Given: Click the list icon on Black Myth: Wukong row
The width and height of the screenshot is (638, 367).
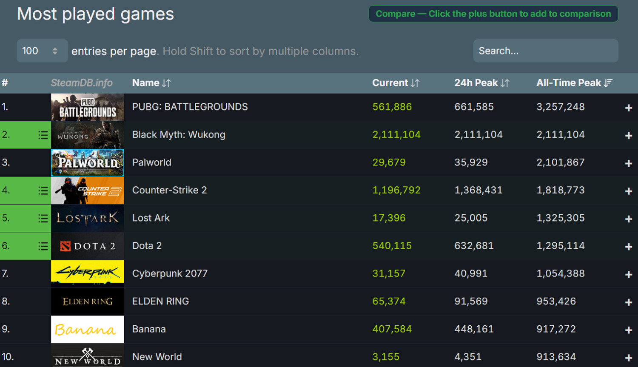Looking at the screenshot, I should click(43, 135).
